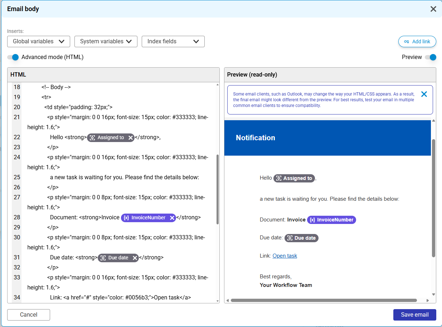Click line number 18 in the HTML editor
The image size is (442, 327).
pyautogui.click(x=17, y=87)
